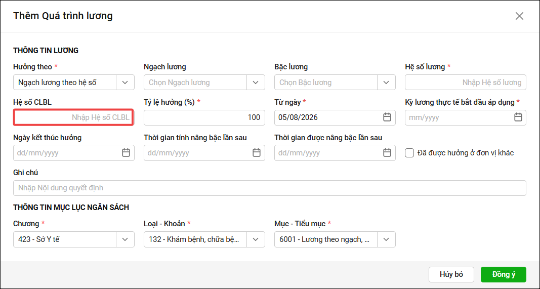Image resolution: width=540 pixels, height=289 pixels.
Task: Click the Ghi chú label
Action: pyautogui.click(x=25, y=173)
